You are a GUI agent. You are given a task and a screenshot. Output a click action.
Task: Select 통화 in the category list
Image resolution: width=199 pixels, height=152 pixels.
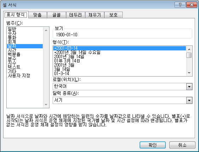[x=12, y=37]
